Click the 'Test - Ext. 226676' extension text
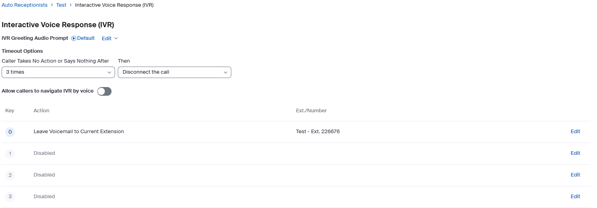Image resolution: width=597 pixels, height=208 pixels. point(318,132)
